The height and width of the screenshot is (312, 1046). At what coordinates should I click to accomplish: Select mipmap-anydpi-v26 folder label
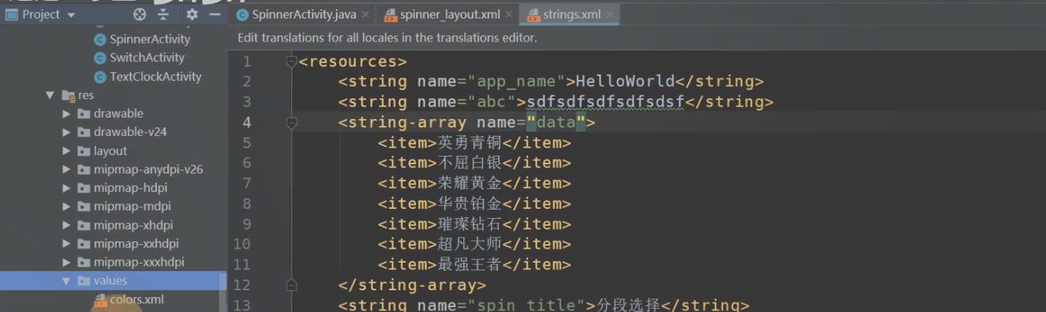click(x=148, y=170)
